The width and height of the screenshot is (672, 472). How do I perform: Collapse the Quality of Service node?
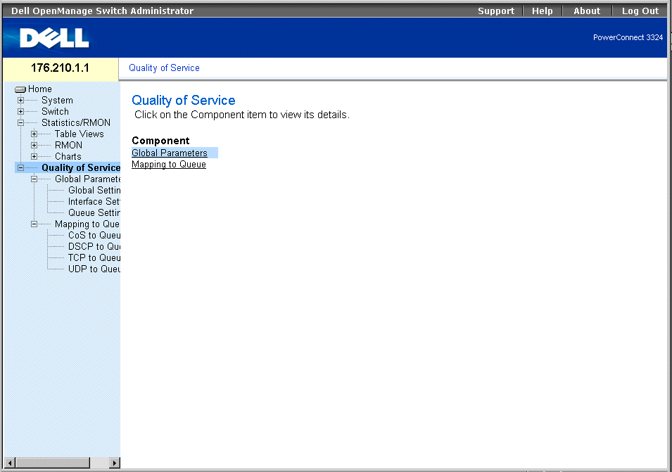pos(20,168)
